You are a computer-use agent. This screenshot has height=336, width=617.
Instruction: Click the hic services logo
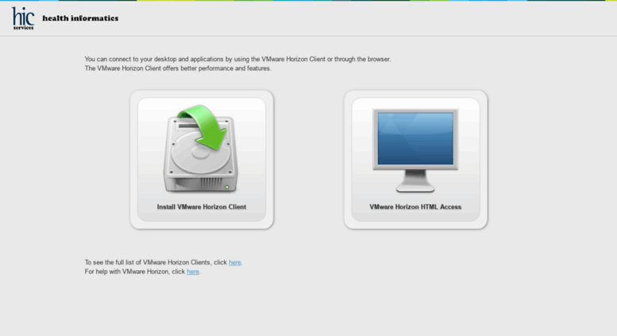tap(23, 18)
